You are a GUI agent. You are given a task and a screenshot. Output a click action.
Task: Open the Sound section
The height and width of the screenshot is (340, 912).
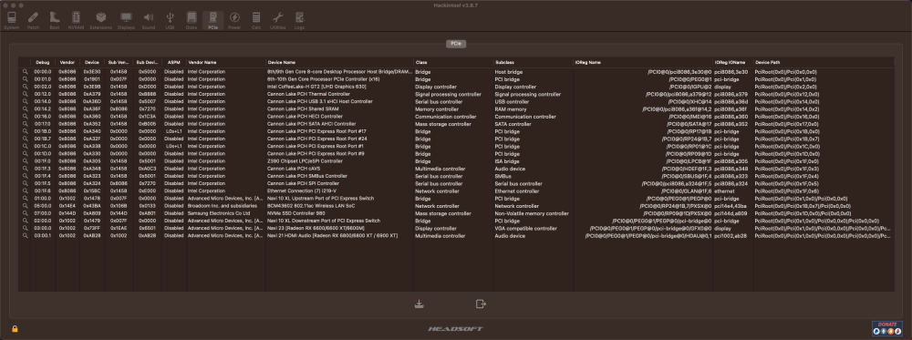click(149, 20)
